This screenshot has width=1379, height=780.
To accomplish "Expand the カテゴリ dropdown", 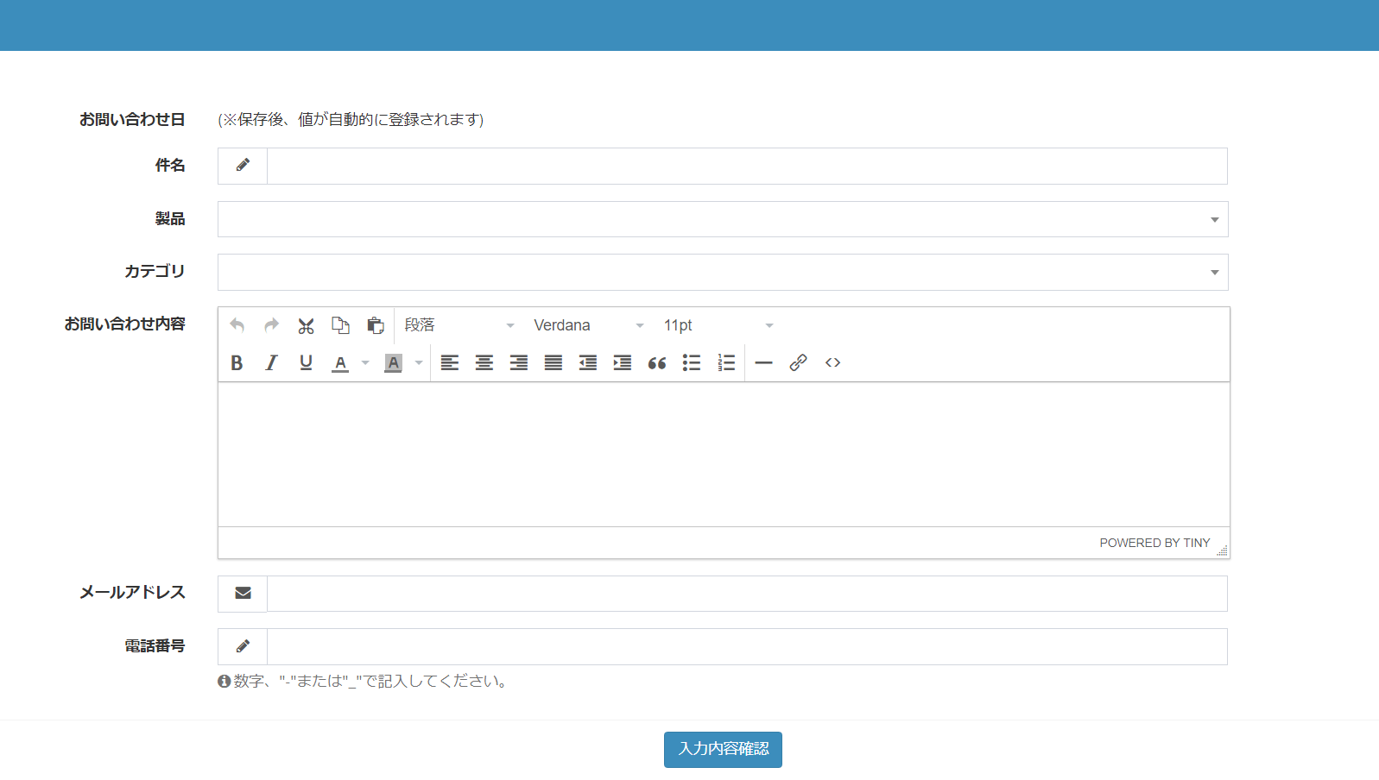I will click(722, 273).
